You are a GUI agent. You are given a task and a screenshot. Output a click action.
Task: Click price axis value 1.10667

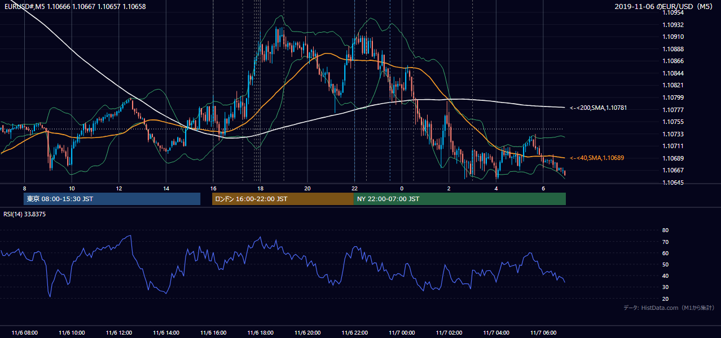pyautogui.click(x=672, y=170)
